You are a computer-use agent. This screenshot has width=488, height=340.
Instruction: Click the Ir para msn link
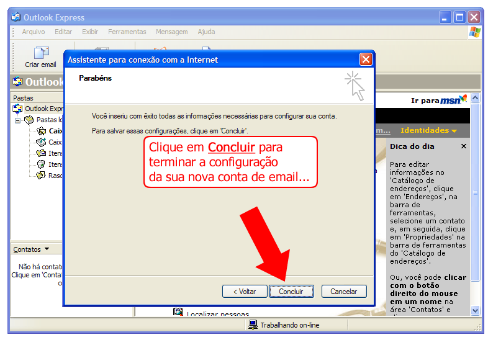[439, 100]
